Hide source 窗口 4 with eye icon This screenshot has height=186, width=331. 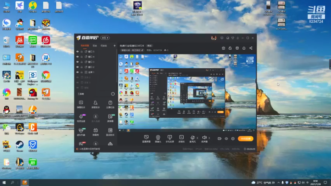(77, 57)
